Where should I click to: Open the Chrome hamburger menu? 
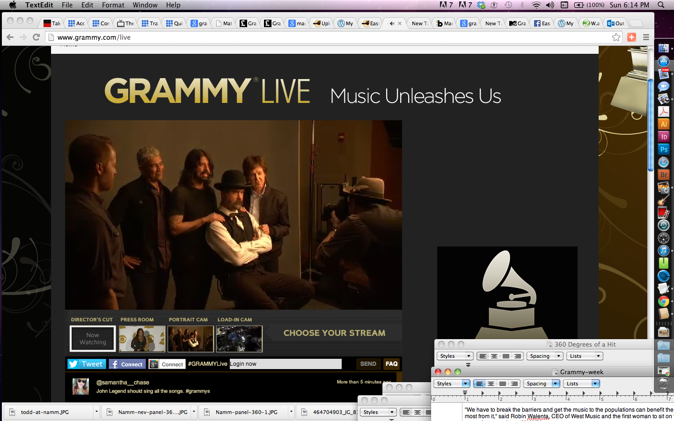tap(646, 37)
